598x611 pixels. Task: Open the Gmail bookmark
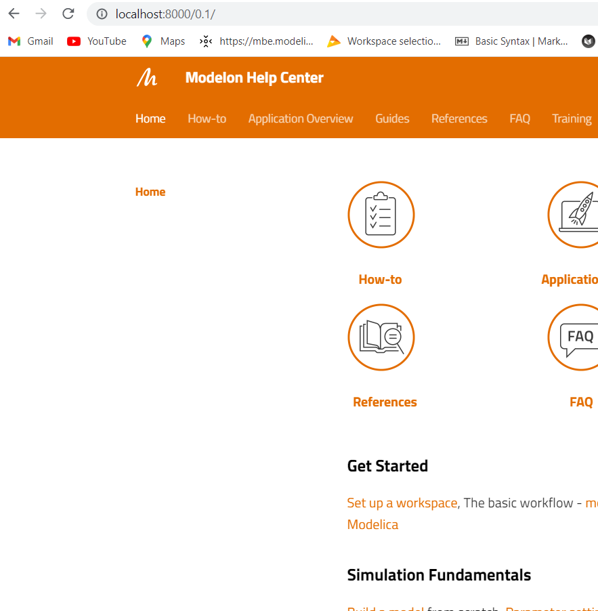(x=30, y=41)
